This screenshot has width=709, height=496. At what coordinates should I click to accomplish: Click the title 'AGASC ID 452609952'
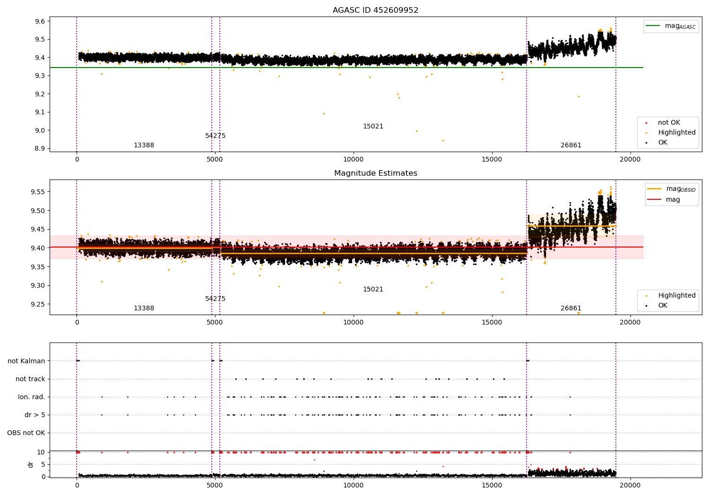[375, 10]
